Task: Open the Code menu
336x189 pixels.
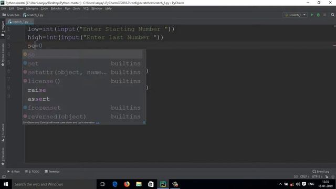Action: [x=44, y=8]
